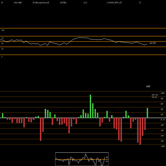Click the 'MR' panel title
The width and height of the screenshot is (166, 166).
pos(148,86)
